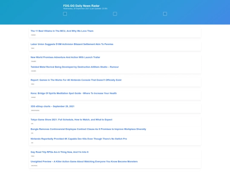The width and height of the screenshot is (230, 172).
Task: Click source tag under the Bungie headline
Action: click(32, 133)
